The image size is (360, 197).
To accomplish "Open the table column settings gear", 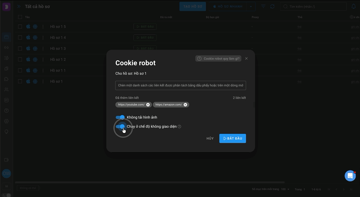I will [352, 17].
